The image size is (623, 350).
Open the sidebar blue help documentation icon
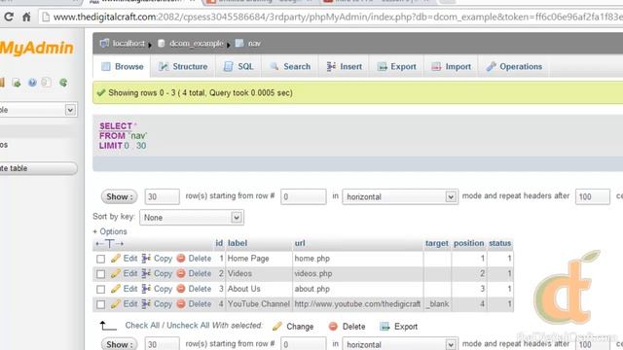[x=32, y=83]
